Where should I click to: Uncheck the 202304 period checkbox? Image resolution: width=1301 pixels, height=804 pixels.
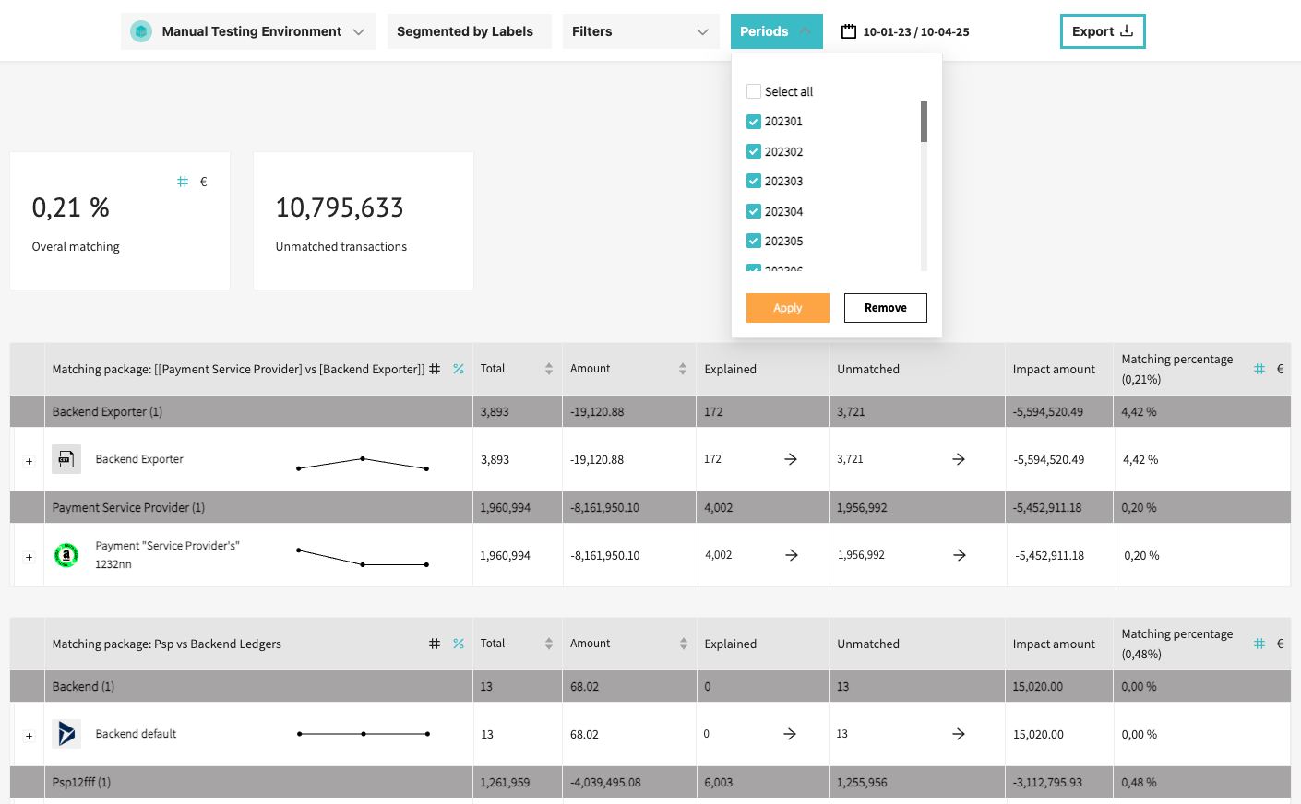(x=754, y=211)
